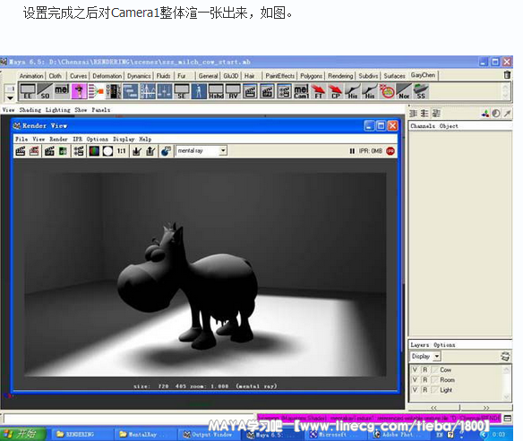523x441 pixels.
Task: Open the shelf menu down-arrow
Action: coord(10,98)
